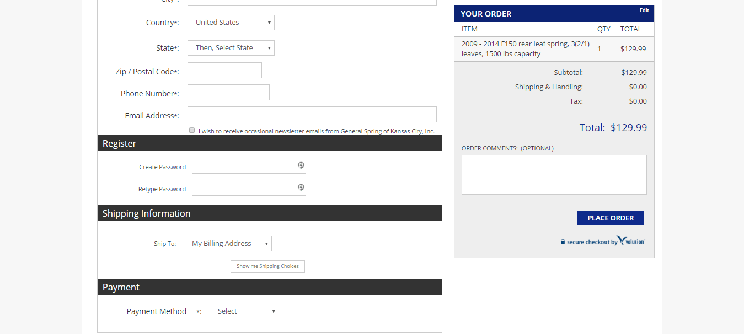The image size is (744, 334).
Task: Click the Tax $0.00 value
Action: pos(638,101)
